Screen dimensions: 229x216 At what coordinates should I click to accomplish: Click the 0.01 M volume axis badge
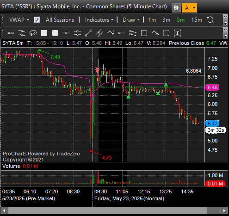(215, 184)
